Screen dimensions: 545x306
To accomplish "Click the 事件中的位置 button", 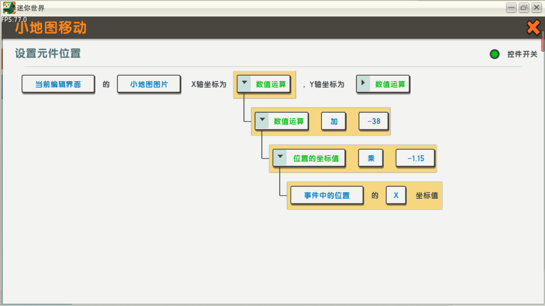I will [327, 195].
